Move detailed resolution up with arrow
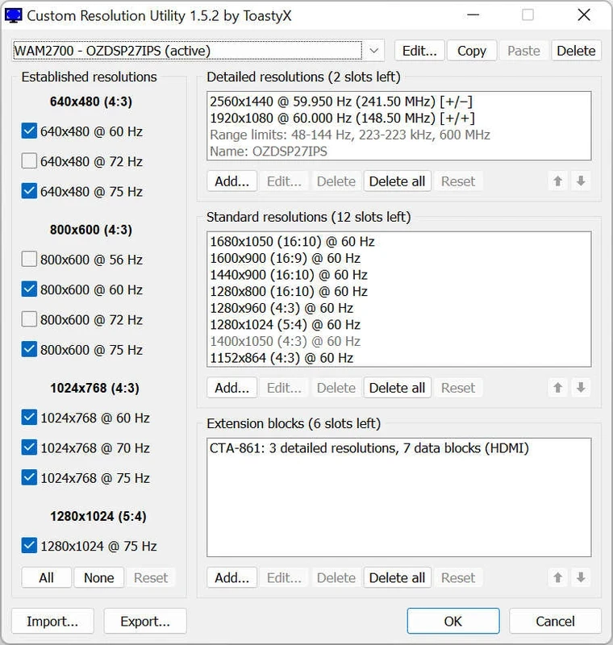 (557, 181)
